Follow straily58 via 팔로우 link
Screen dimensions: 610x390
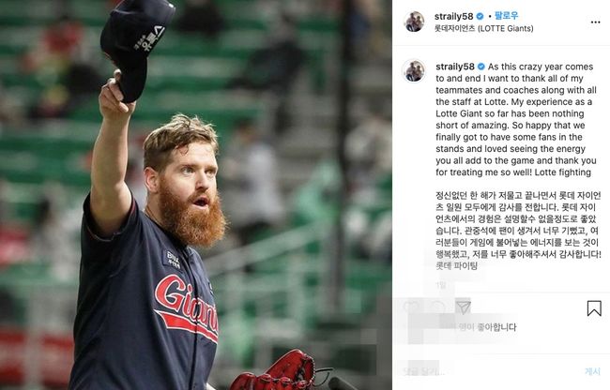tap(506, 16)
